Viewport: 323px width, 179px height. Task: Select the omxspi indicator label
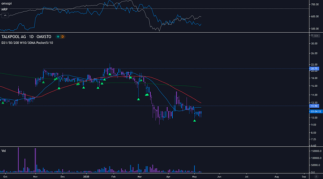(7, 3)
